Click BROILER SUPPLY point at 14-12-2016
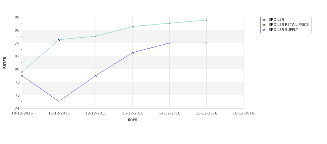 pyautogui.click(x=170, y=23)
